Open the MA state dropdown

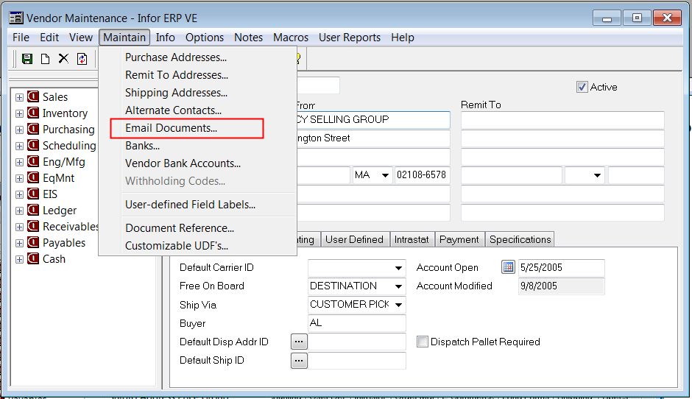coord(384,175)
